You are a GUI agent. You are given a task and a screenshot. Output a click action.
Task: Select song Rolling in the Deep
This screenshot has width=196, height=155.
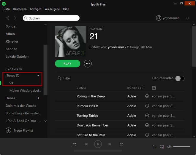91,96
